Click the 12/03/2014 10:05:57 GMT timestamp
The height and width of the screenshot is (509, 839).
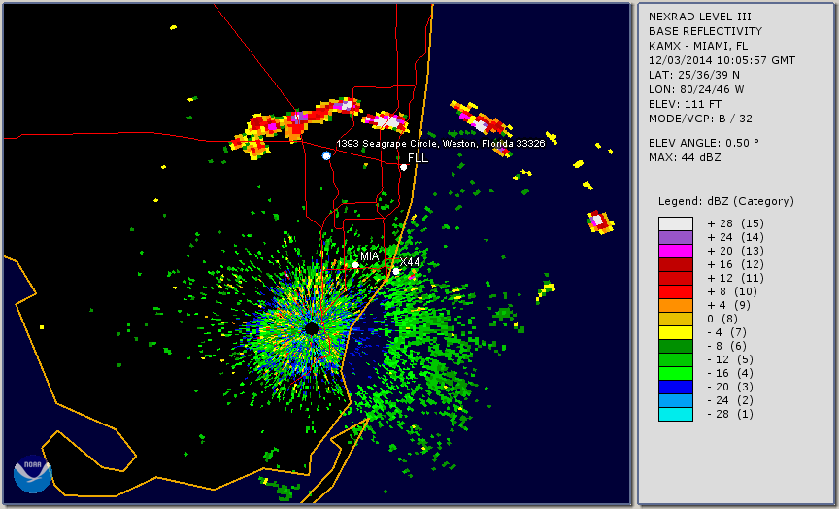(722, 60)
